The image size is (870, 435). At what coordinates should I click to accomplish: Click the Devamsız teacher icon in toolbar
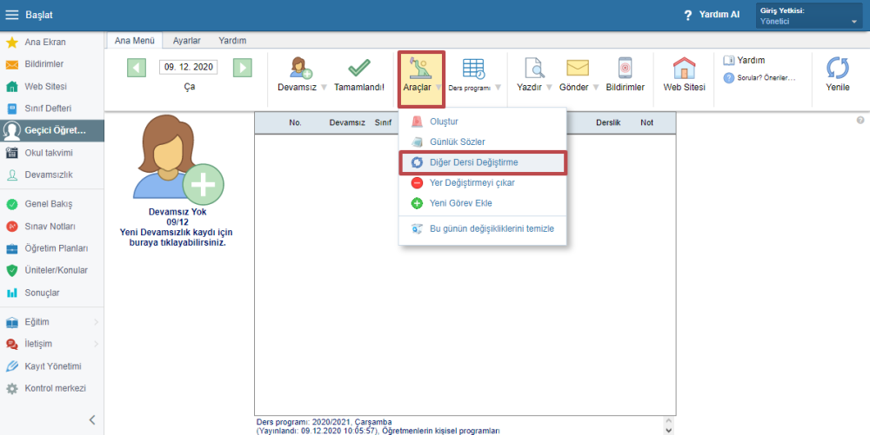pos(301,68)
